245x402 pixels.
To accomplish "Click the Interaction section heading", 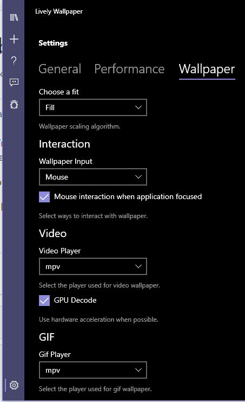I will tap(64, 144).
